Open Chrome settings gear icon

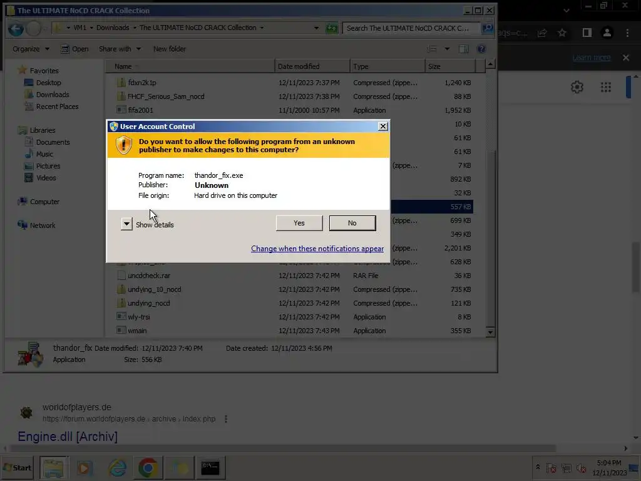coord(577,87)
